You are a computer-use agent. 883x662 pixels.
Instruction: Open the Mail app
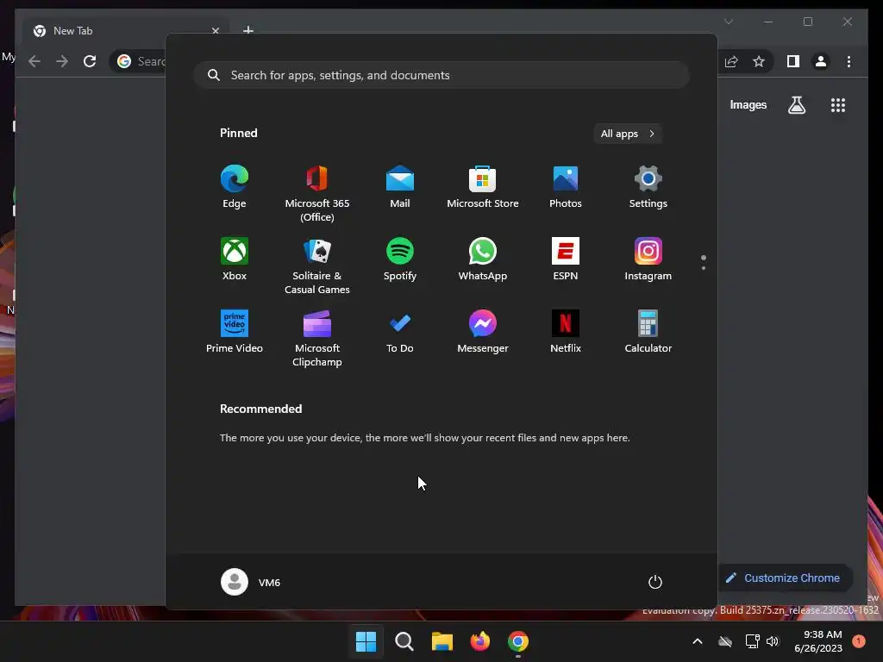(x=400, y=187)
